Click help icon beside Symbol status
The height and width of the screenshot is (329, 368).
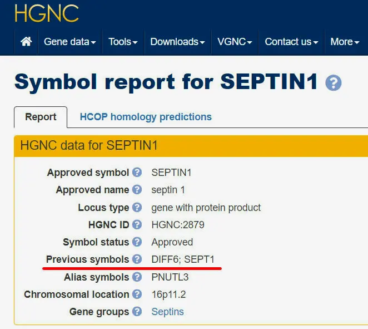(x=137, y=242)
